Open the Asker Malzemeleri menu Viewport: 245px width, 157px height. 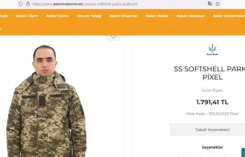tap(229, 16)
